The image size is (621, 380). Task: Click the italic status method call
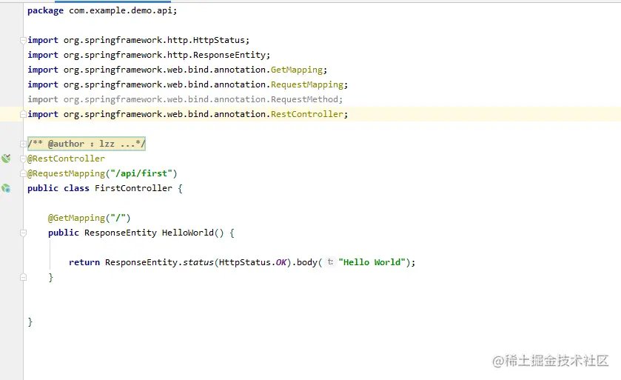[198, 262]
